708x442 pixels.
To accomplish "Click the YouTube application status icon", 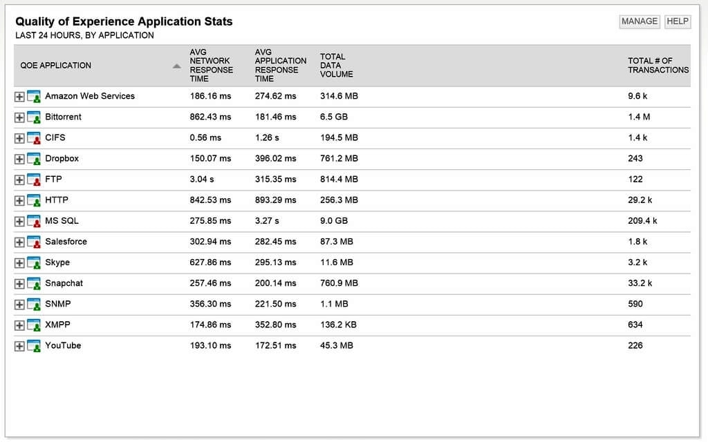I will (x=34, y=346).
